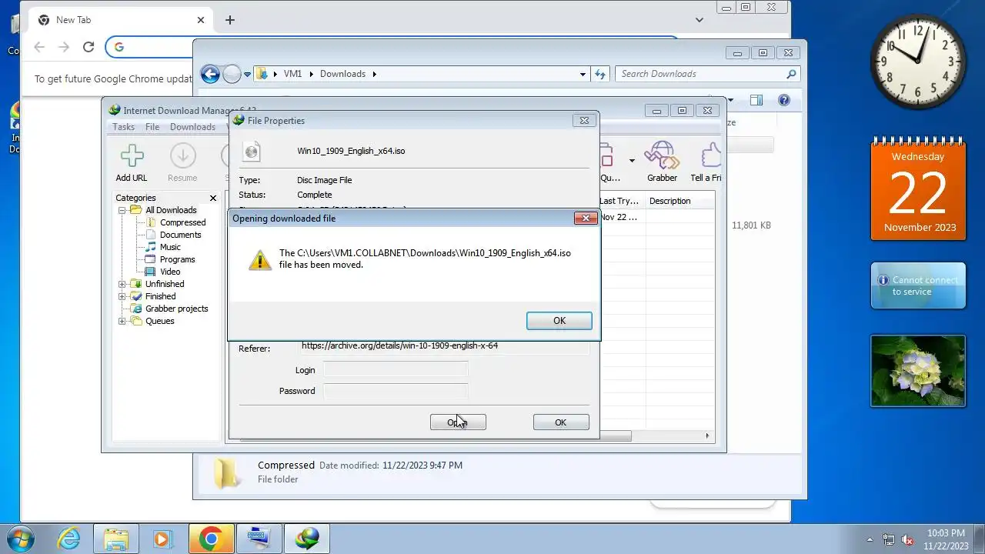Collapse the All Downloads tree node
Image resolution: width=985 pixels, height=554 pixels.
(122, 210)
